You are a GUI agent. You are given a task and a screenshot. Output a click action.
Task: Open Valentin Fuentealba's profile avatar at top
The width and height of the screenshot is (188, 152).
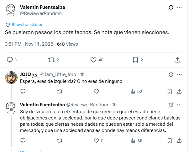click(x=11, y=10)
